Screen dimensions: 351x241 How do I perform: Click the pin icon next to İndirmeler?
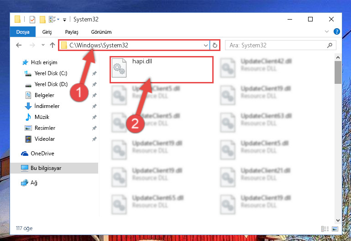coord(94,106)
